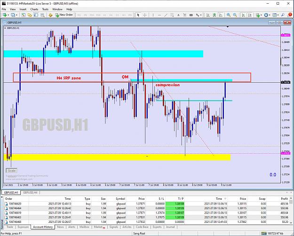Image resolution: width=294 pixels, height=236 pixels.
Task: Open the Window menu
Action: pos(57,9)
